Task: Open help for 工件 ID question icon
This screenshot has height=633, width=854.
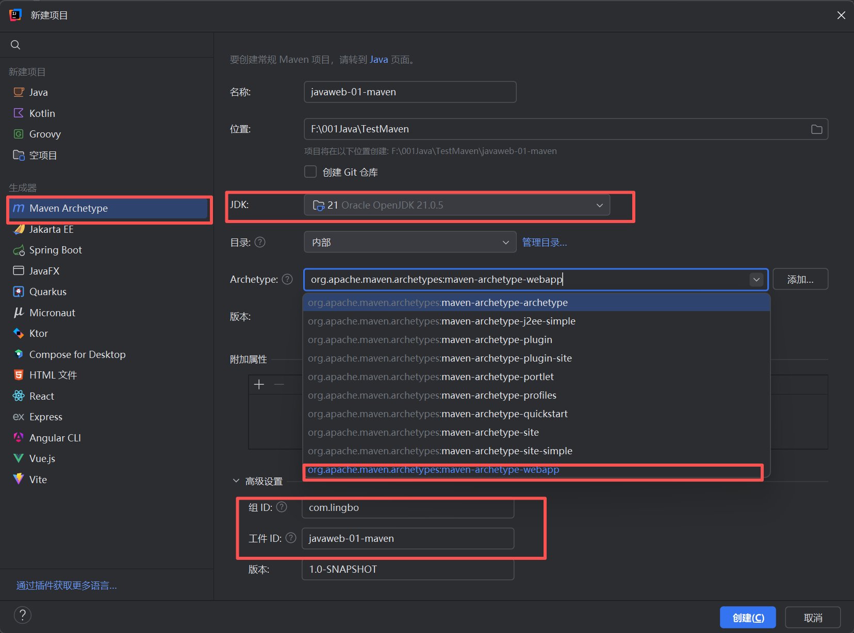Action: (x=291, y=538)
